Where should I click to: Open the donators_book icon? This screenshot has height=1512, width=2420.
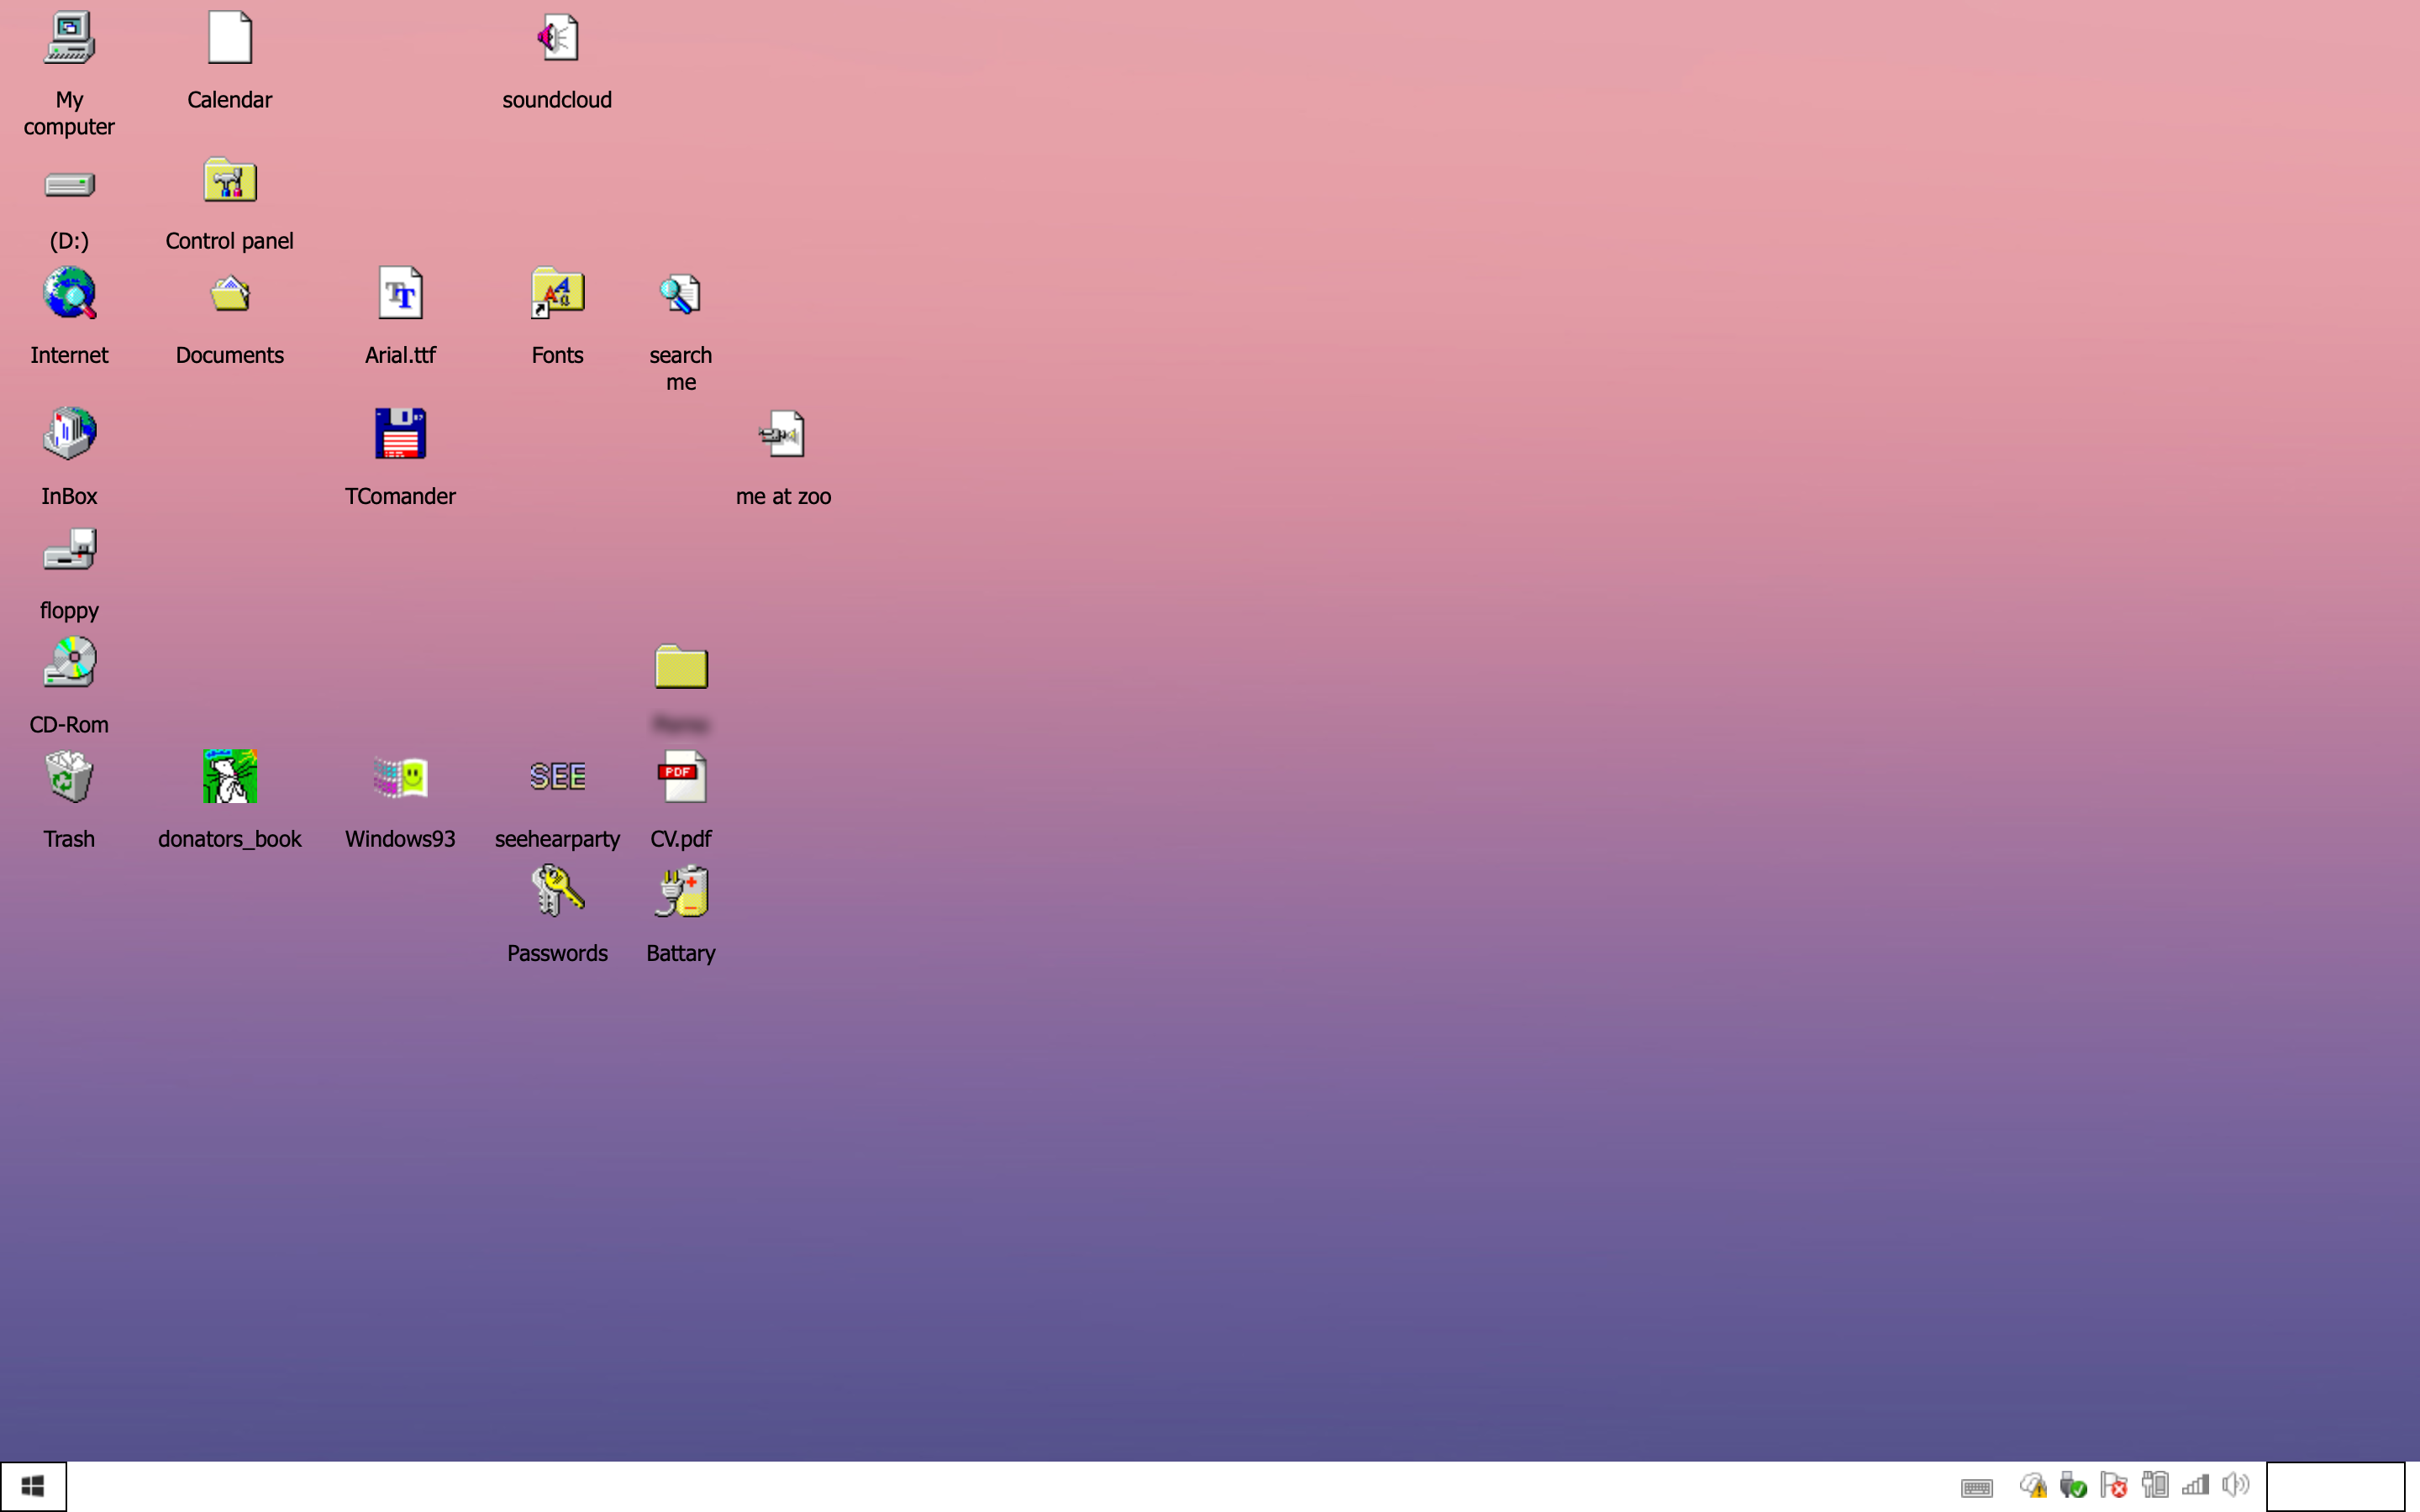(230, 777)
